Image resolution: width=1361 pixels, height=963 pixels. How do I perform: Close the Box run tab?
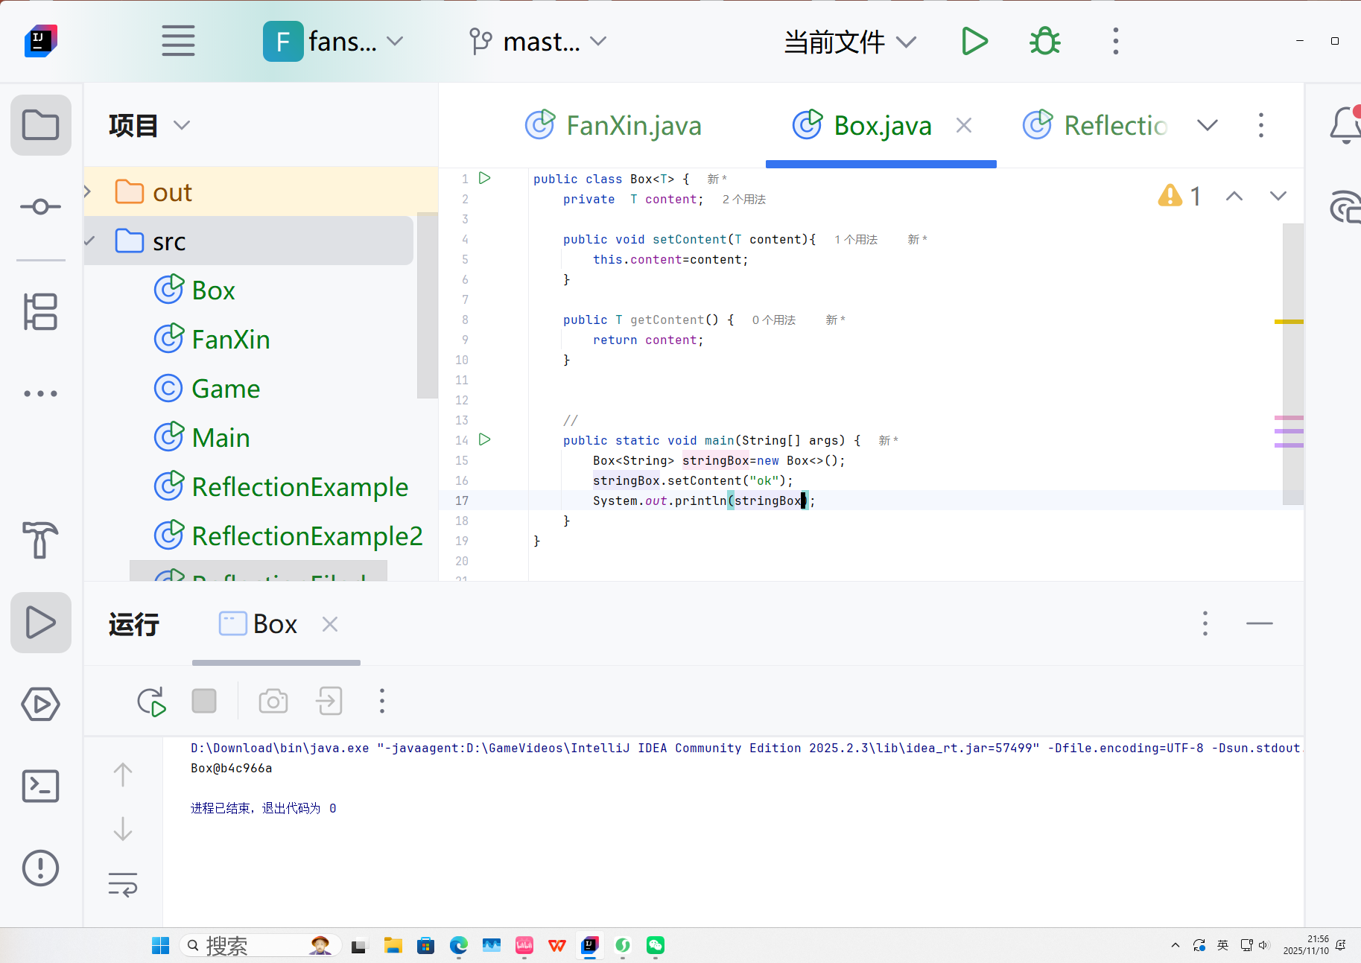330,624
